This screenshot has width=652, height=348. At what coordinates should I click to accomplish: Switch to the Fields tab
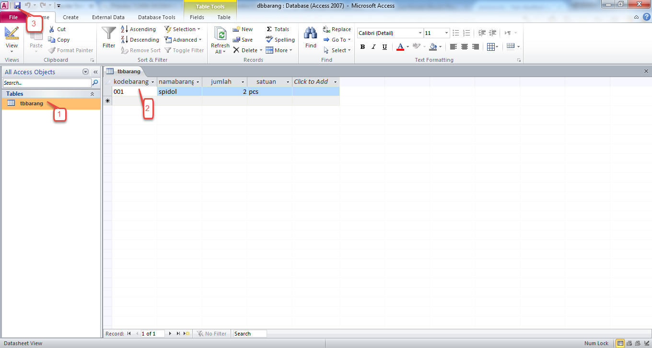[x=197, y=17]
